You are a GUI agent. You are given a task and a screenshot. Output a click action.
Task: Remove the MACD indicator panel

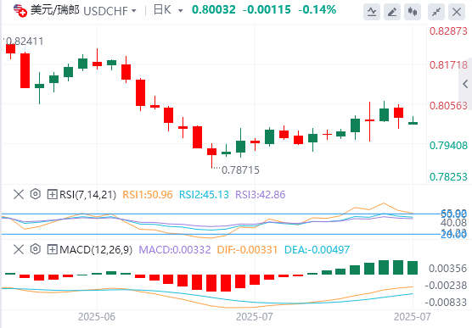click(19, 249)
